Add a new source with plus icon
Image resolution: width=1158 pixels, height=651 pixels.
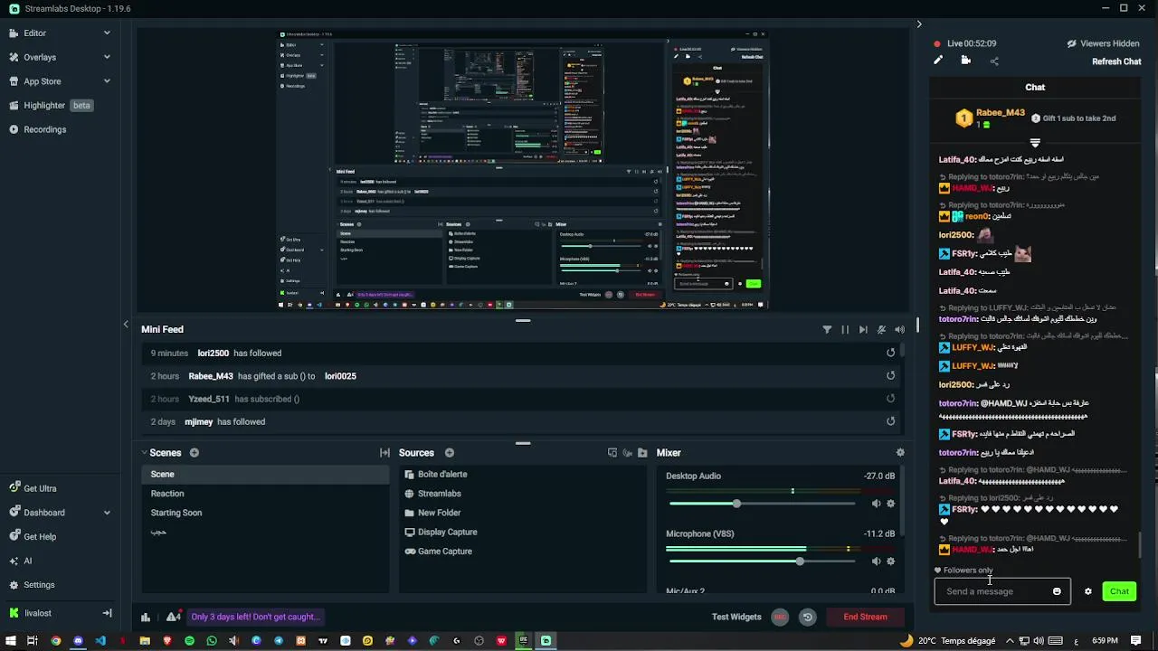(450, 453)
